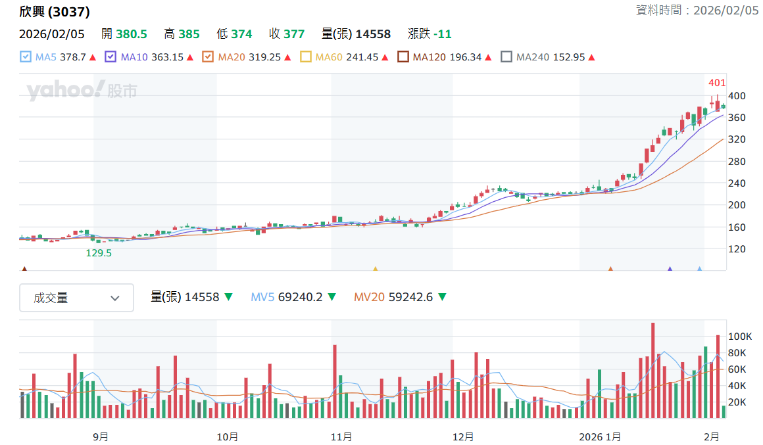This screenshot has height=445, width=763.
Task: Click the 資料時間 timestamp text
Action: (x=697, y=11)
